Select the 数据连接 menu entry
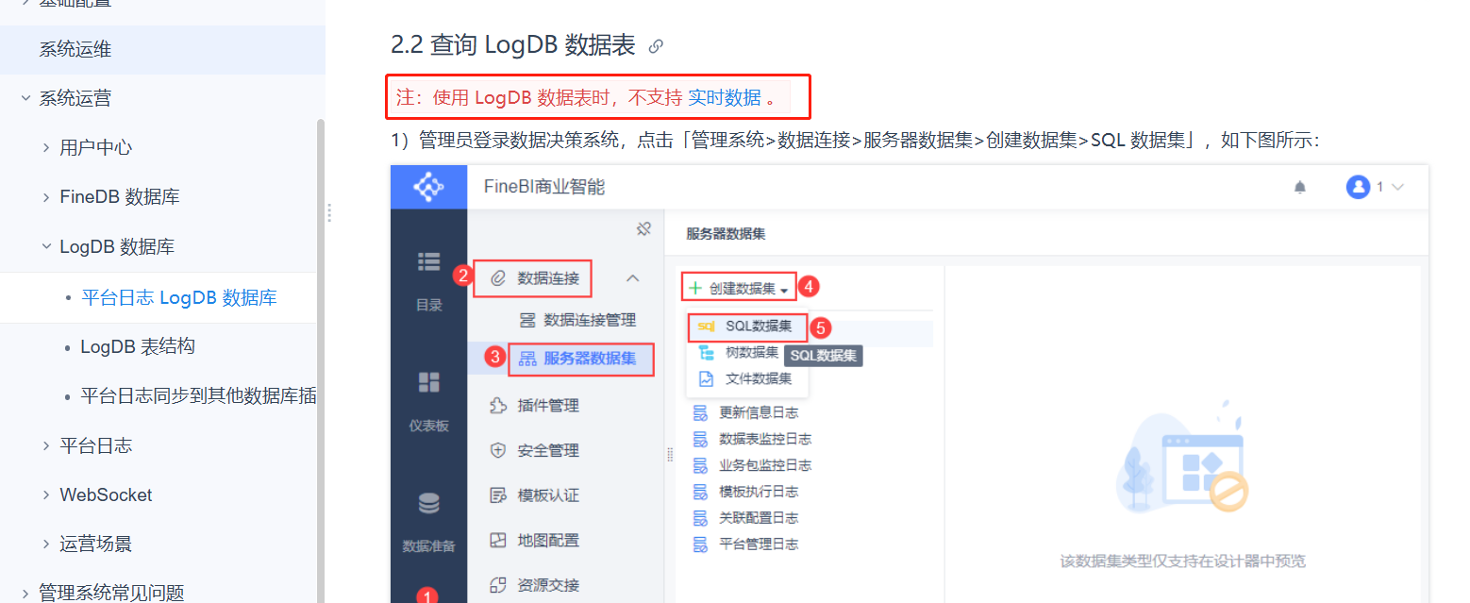 tap(532, 278)
